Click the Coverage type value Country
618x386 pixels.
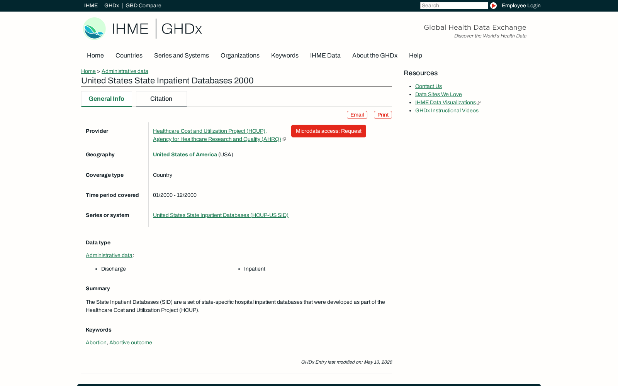click(x=163, y=175)
